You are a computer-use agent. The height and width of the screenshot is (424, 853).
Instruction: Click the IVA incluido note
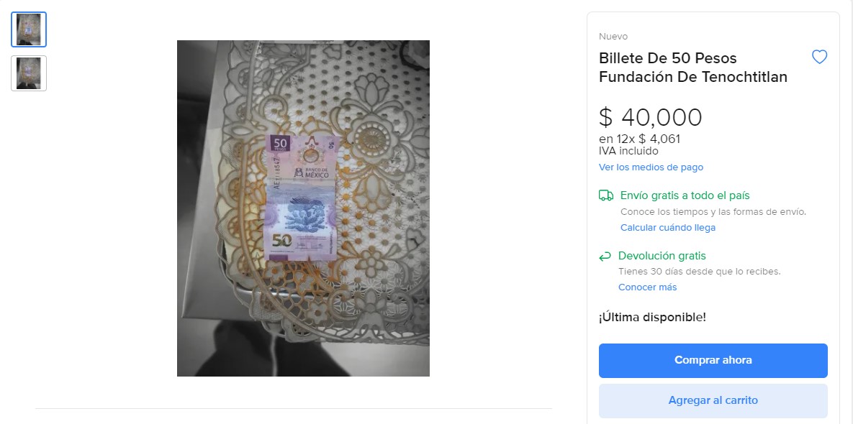pyautogui.click(x=628, y=151)
